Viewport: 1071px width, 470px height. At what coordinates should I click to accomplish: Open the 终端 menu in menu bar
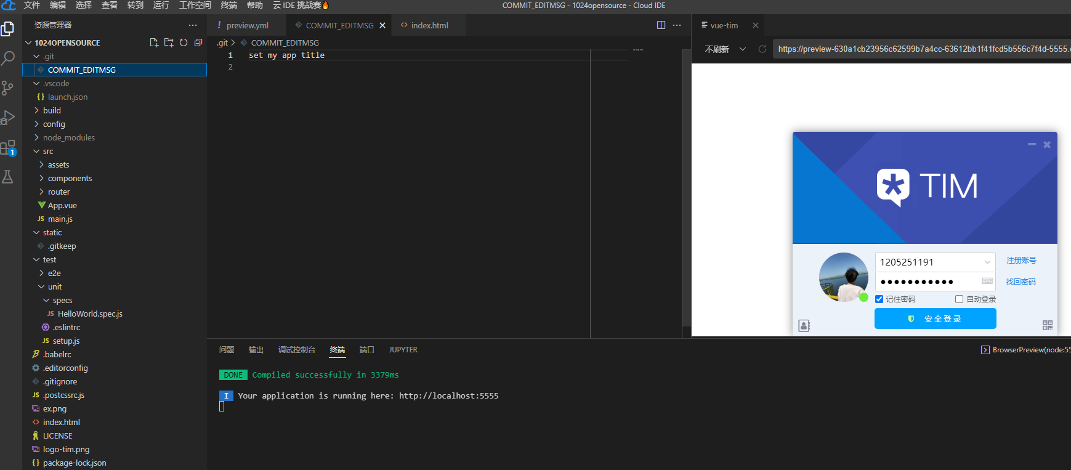pos(228,5)
